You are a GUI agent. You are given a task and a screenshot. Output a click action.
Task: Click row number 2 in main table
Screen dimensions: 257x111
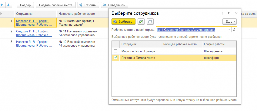pyautogui.click(x=11, y=31)
